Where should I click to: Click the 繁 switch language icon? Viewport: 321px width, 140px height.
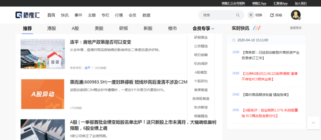click(x=251, y=15)
